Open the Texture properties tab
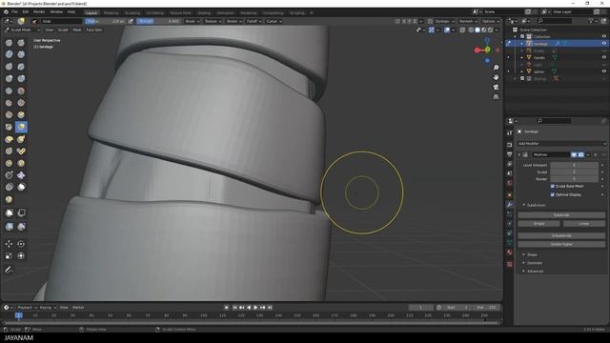The height and width of the screenshot is (343, 610). coord(510,265)
